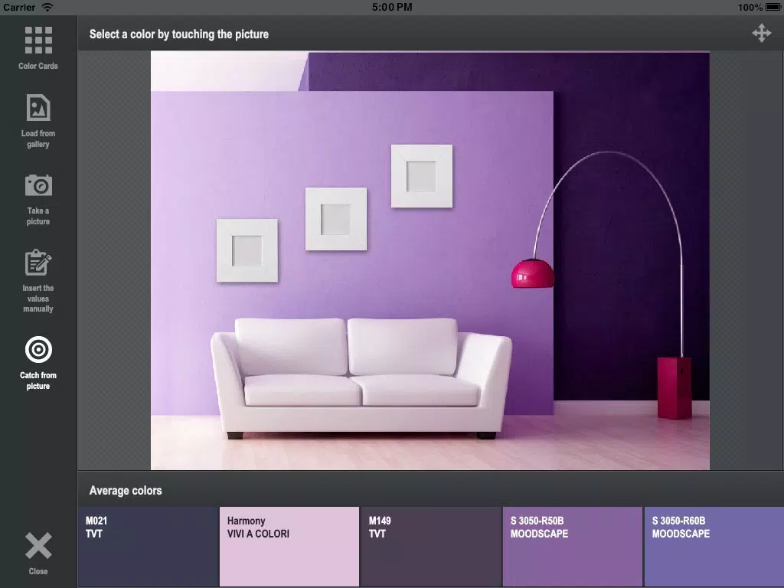Click 'Select a color by touching the picture' text

[179, 34]
